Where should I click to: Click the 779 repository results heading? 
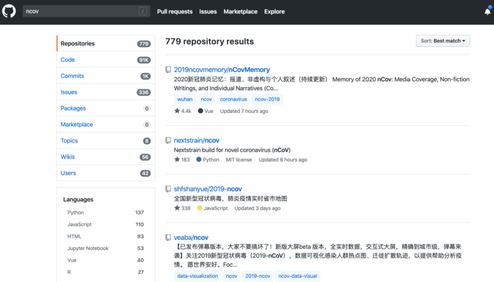pyautogui.click(x=210, y=41)
